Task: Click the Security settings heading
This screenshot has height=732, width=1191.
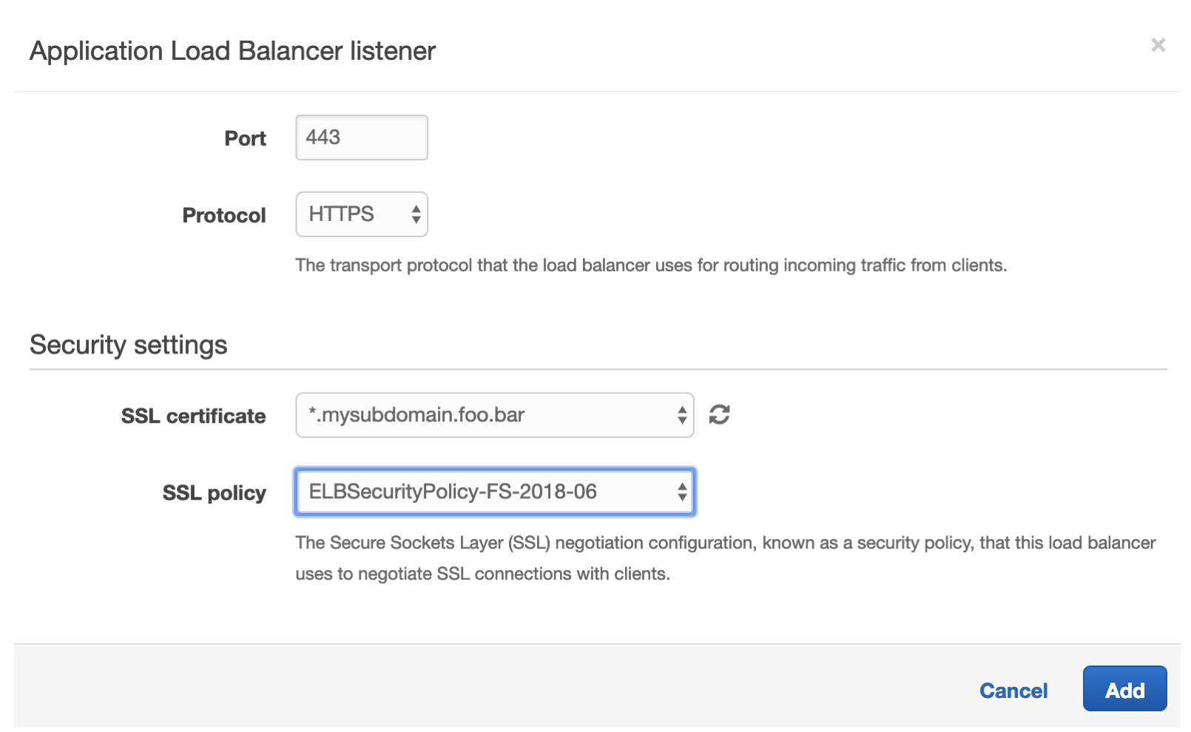Action: (x=128, y=345)
